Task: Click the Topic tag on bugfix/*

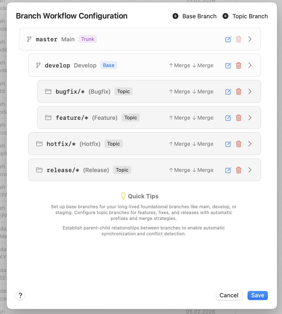Action: click(123, 91)
